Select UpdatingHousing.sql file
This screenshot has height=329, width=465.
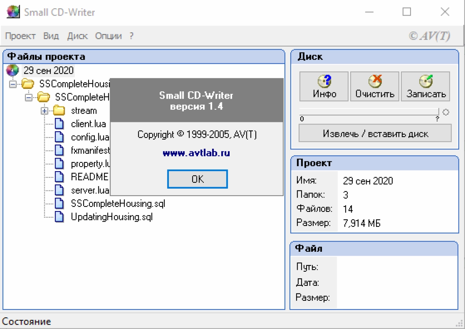[112, 217]
